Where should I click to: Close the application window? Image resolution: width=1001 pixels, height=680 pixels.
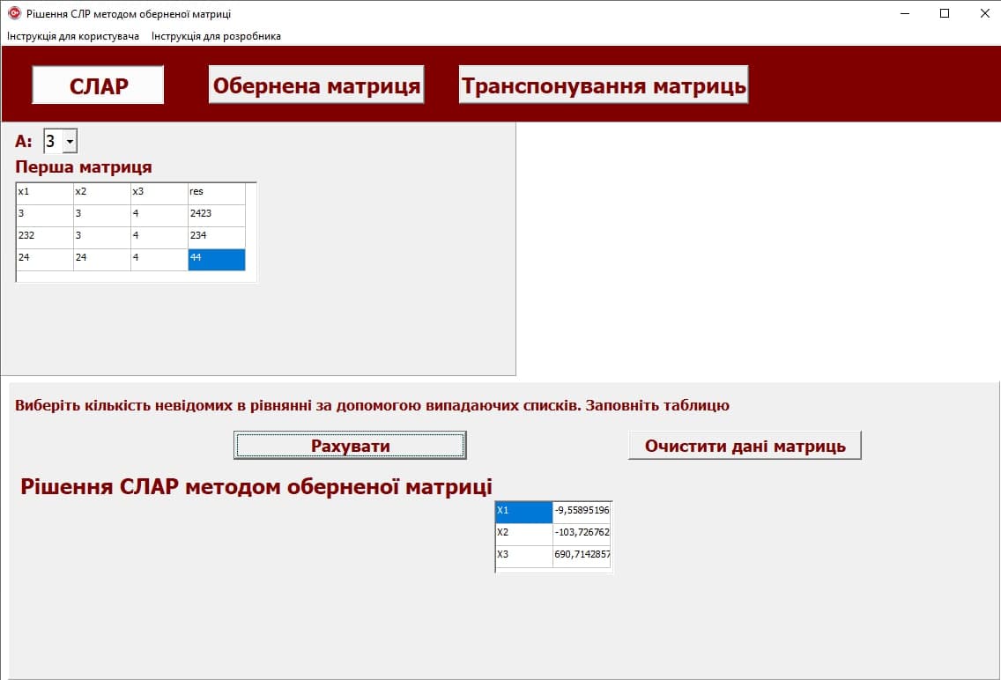984,13
